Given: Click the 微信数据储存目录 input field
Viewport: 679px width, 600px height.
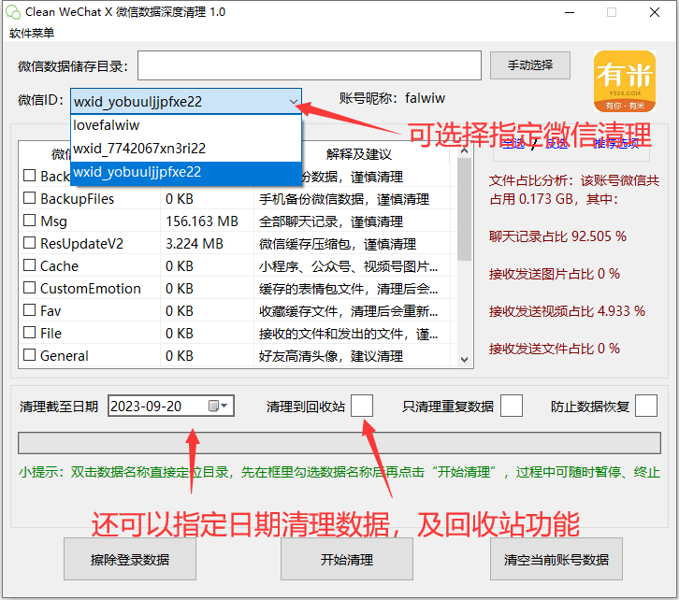Looking at the screenshot, I should [310, 65].
